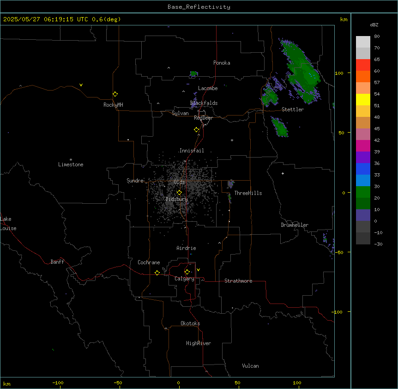The height and width of the screenshot is (389, 398).
Task: Click the white 80 dBZ legend swatch
Action: point(363,42)
